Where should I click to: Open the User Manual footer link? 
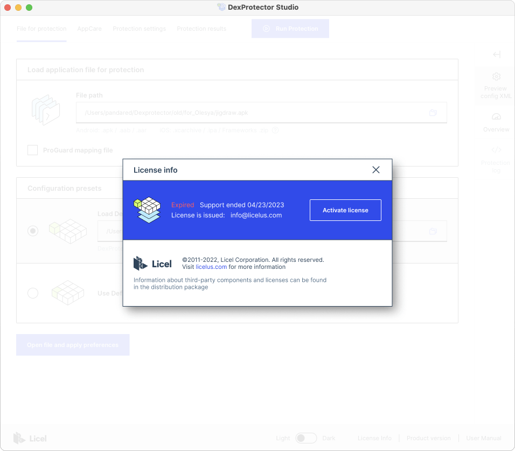tap(484, 438)
